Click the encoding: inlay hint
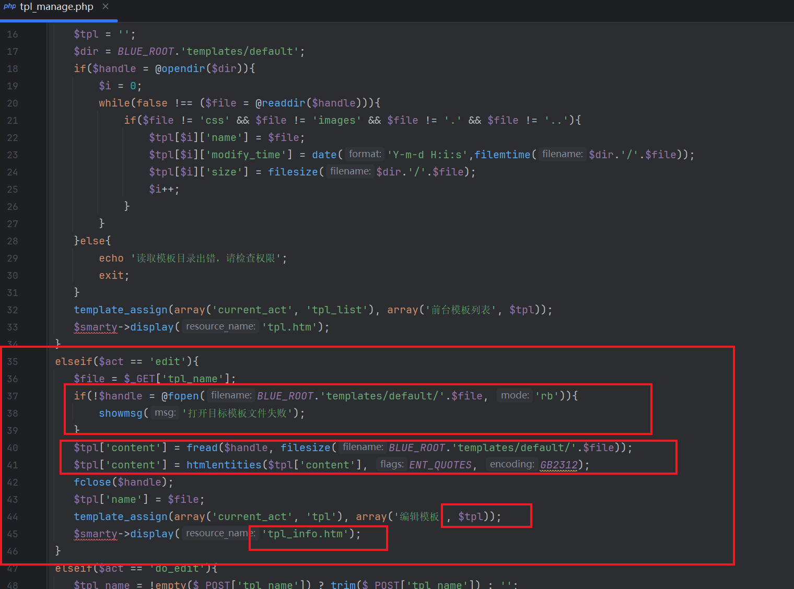 point(512,464)
